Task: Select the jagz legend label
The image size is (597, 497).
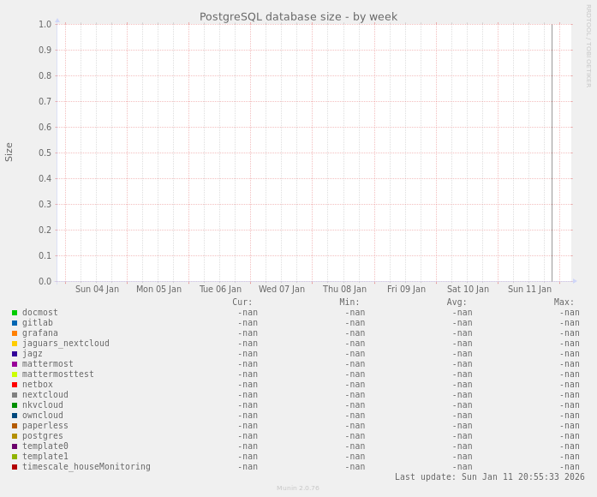Action: tap(33, 354)
